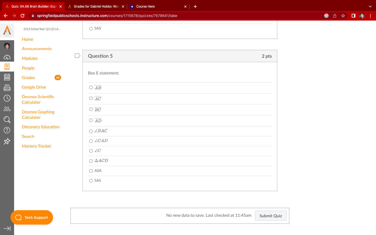Open Chrome's side panel icon
Image resolution: width=376 pixels, height=235 pixels.
[x=353, y=16]
